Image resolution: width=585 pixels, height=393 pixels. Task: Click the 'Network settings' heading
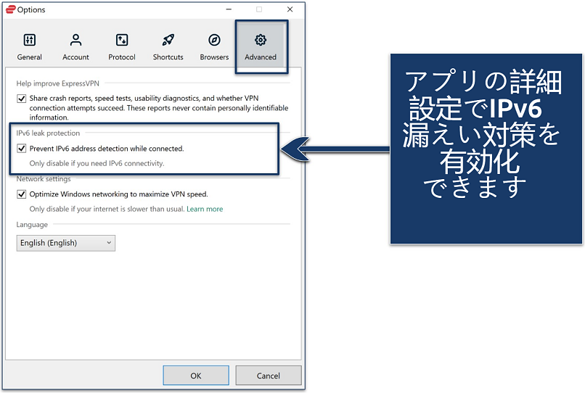click(x=44, y=179)
